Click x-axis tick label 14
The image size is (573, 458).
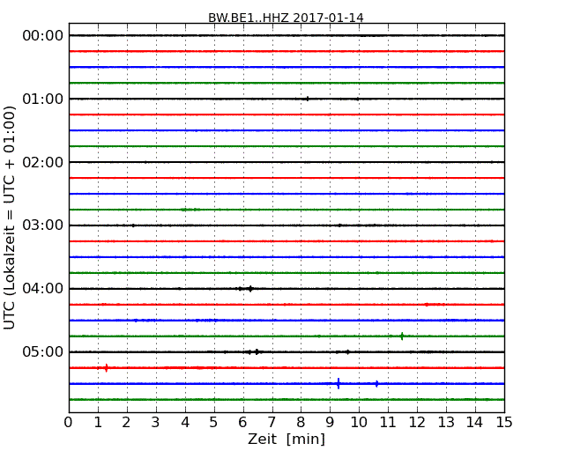pyautogui.click(x=475, y=423)
